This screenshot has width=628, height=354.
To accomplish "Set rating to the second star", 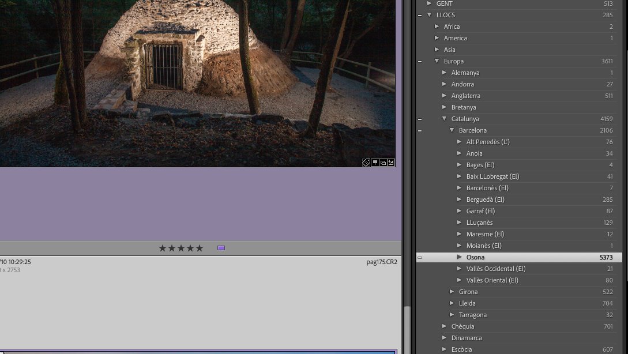I will click(x=172, y=248).
